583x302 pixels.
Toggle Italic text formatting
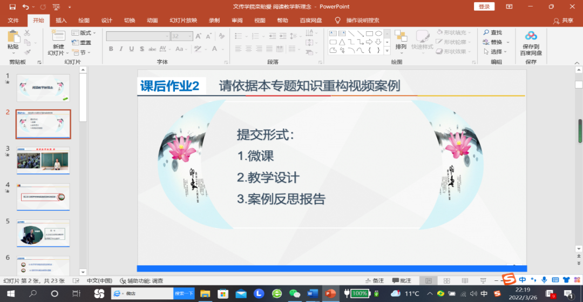point(121,49)
